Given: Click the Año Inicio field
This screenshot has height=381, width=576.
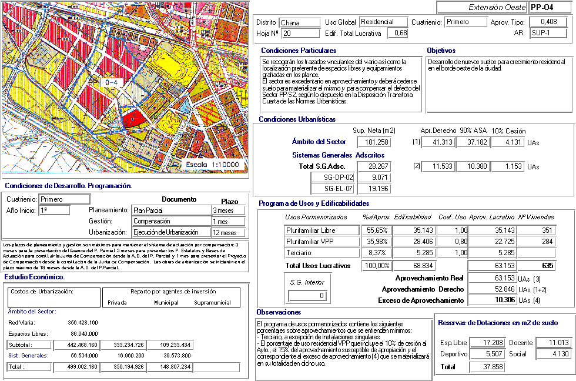Looking at the screenshot, I should 54,210.
